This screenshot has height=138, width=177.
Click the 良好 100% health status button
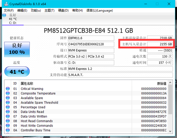17,49
